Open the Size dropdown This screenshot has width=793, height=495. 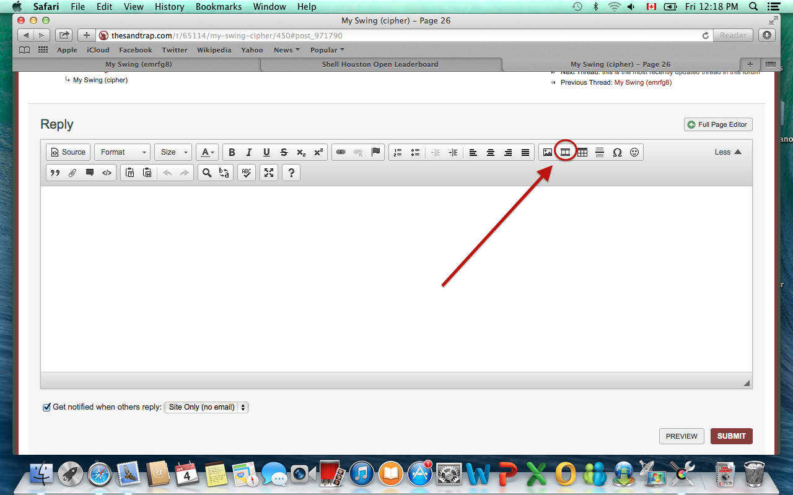[x=173, y=152]
